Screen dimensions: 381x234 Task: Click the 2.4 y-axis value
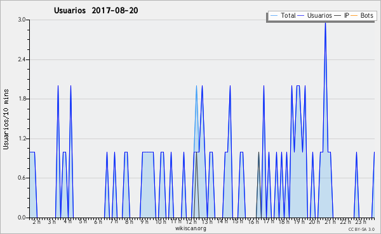(x=22, y=59)
